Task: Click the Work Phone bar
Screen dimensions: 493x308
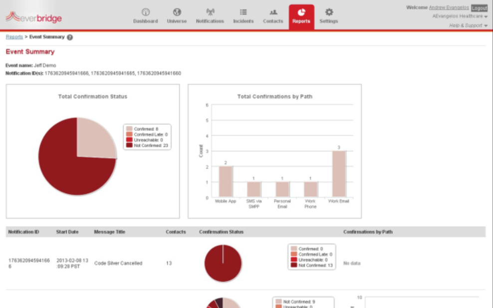Action: point(311,190)
